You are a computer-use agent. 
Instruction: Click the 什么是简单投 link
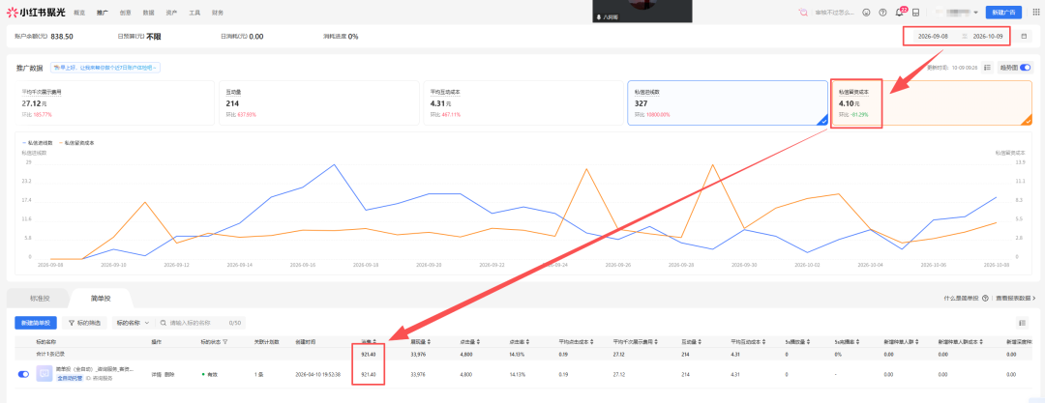960,298
